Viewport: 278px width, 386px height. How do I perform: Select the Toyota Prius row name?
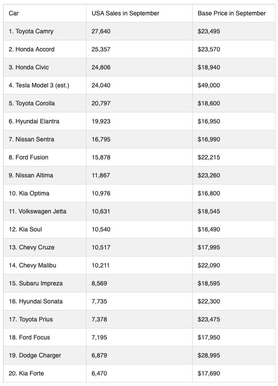(31, 319)
